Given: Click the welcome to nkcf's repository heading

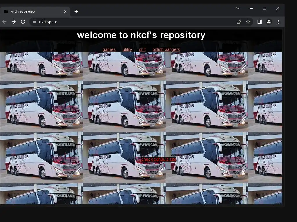Looking at the screenshot, I should click(141, 35).
